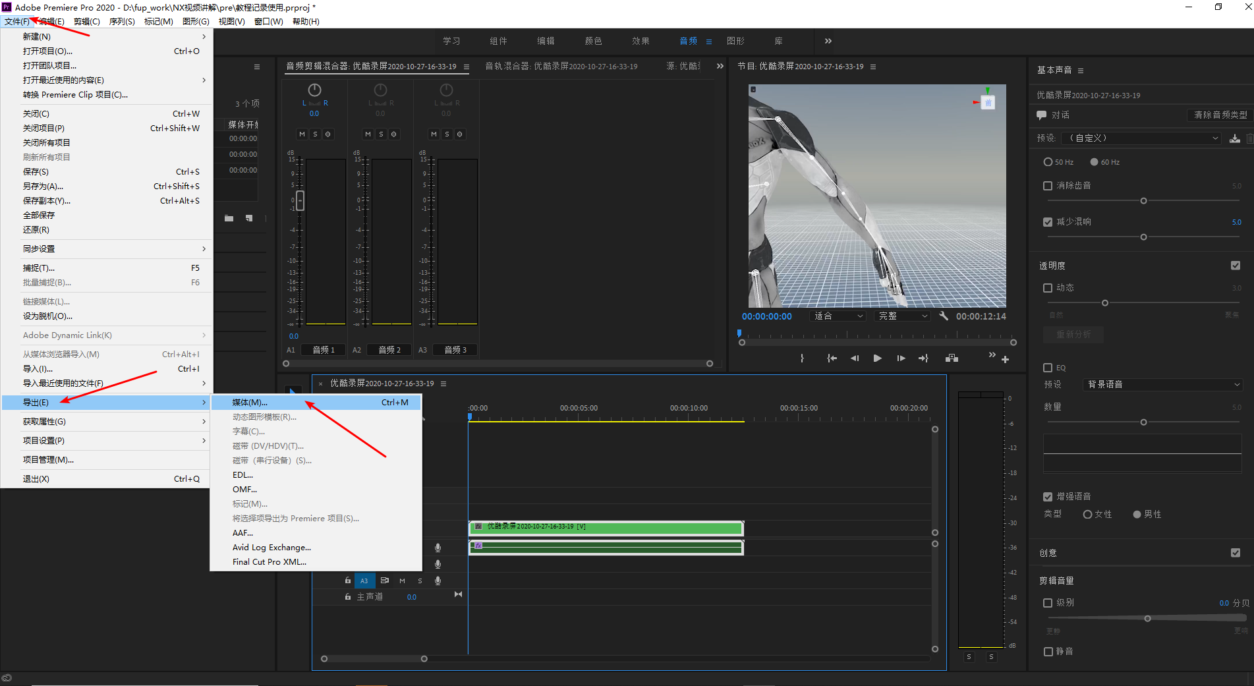Click the Play button in Program monitor
Image resolution: width=1254 pixels, height=686 pixels.
[x=877, y=358]
